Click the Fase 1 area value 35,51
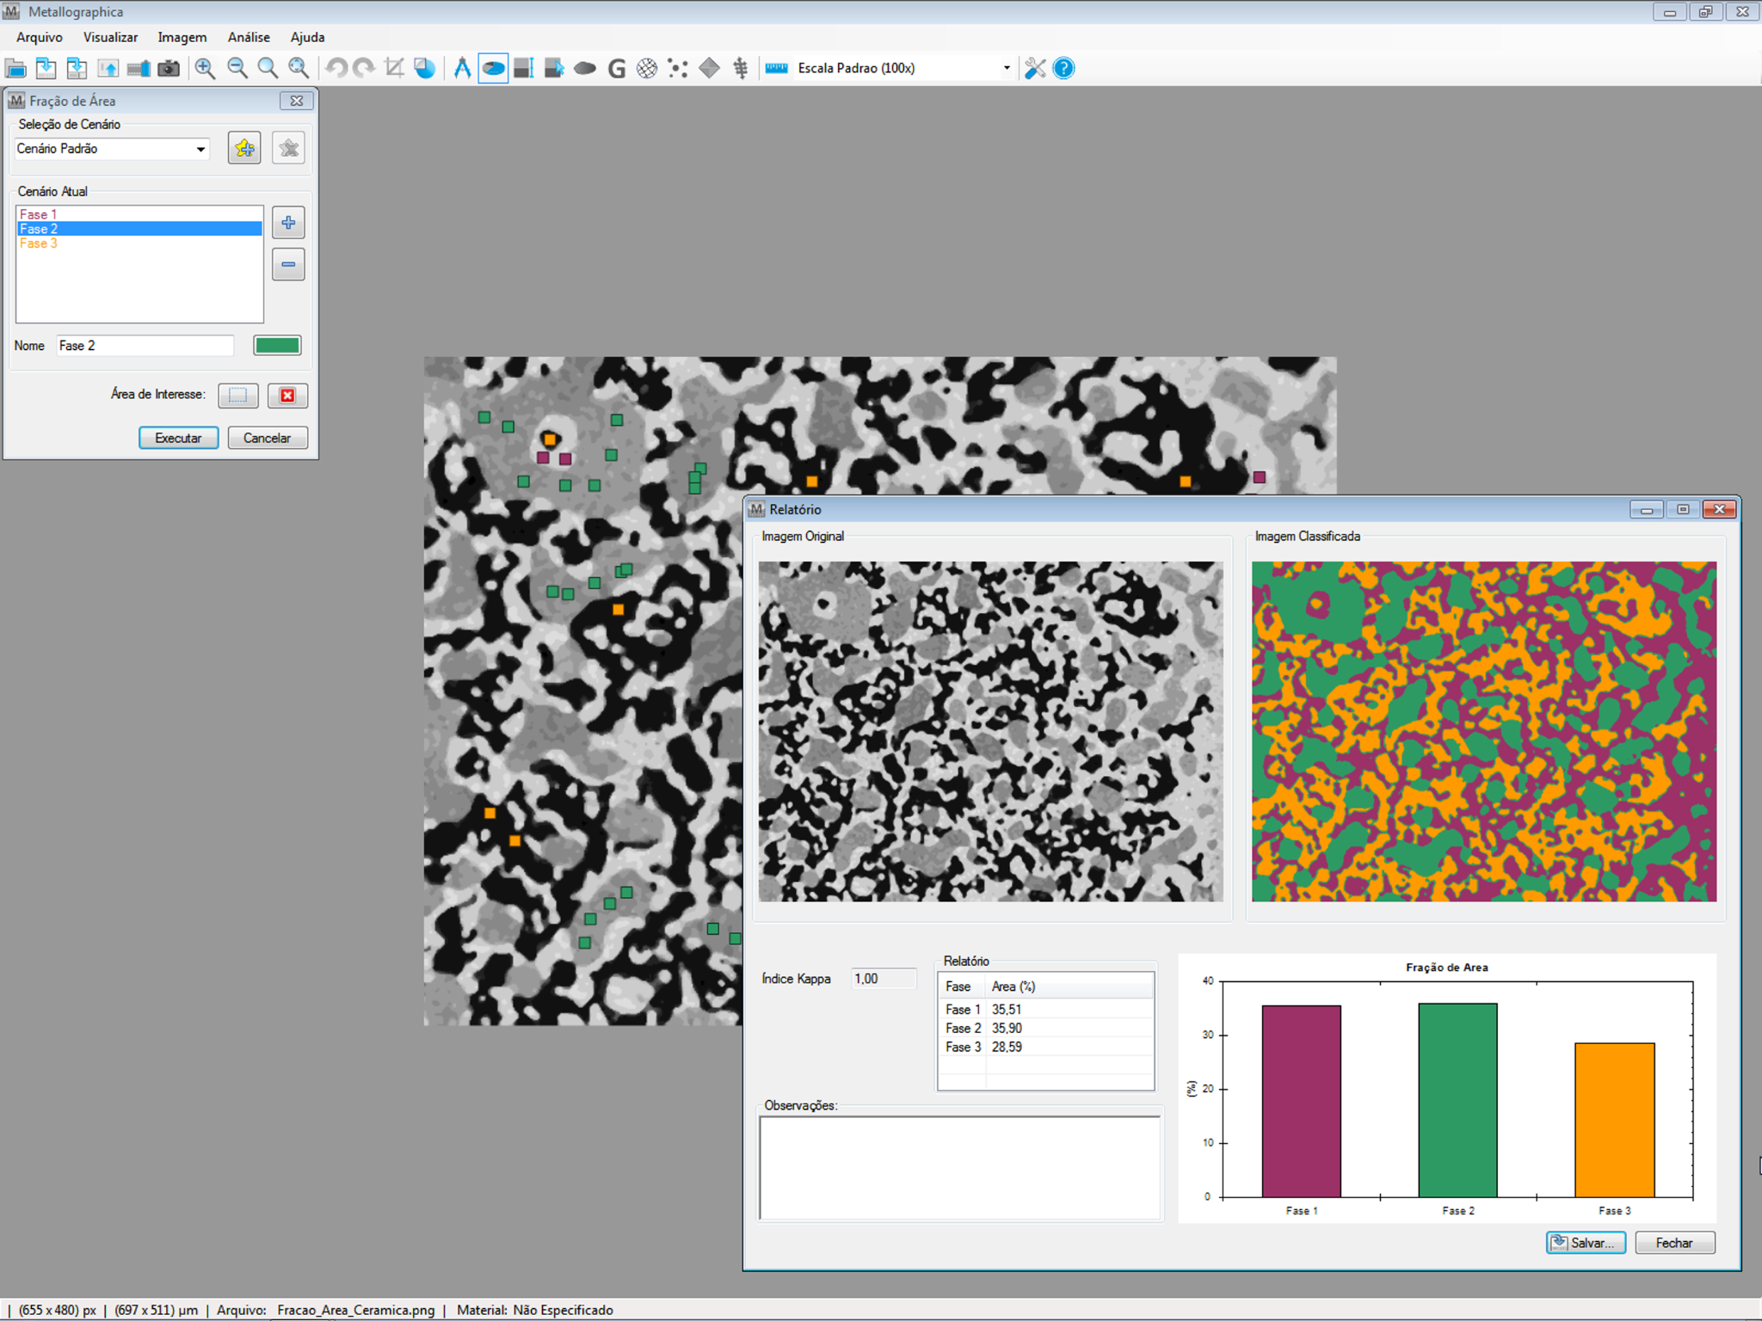The height and width of the screenshot is (1321, 1762). click(1007, 1010)
